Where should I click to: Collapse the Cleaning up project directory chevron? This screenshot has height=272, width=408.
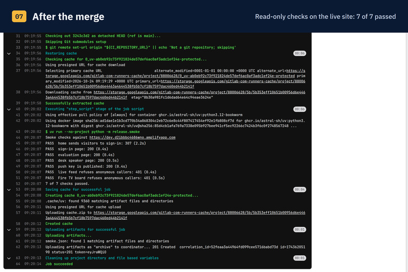pyautogui.click(x=9, y=258)
